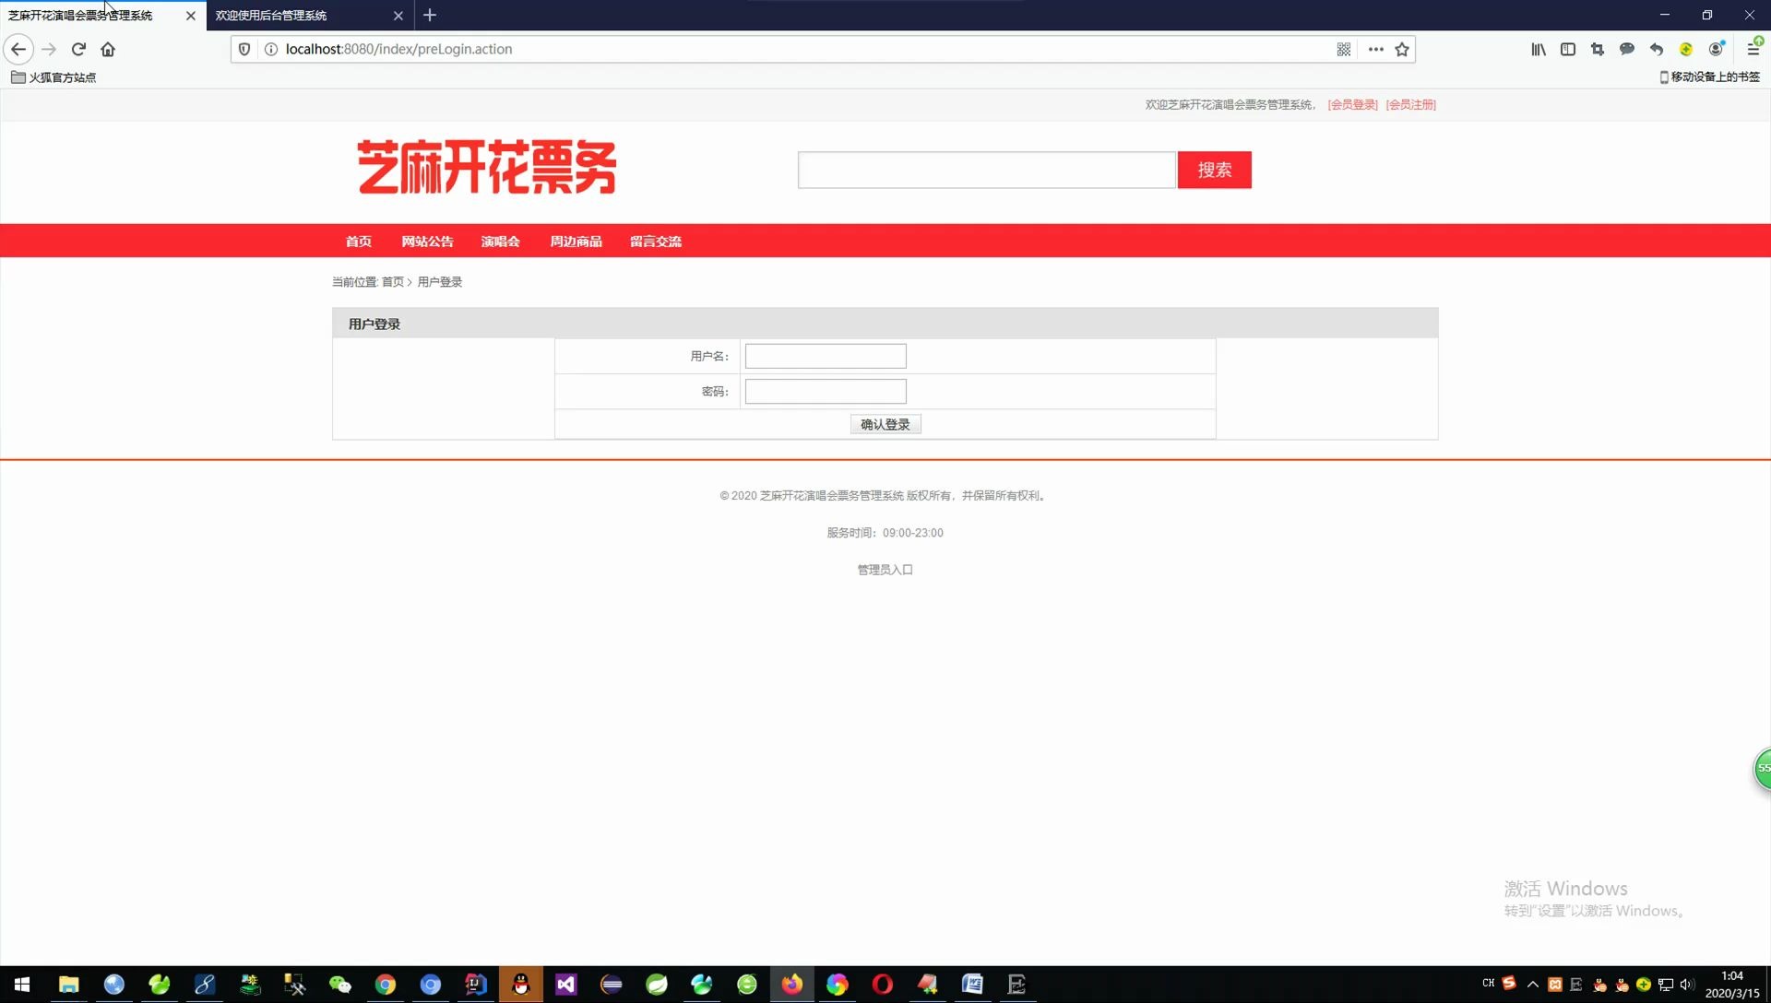Launch Eclipse from the taskbar
The height and width of the screenshot is (1003, 1771).
[x=612, y=985]
